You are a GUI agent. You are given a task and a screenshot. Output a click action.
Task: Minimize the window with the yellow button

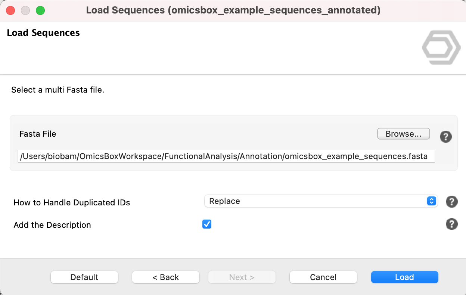pyautogui.click(x=25, y=10)
